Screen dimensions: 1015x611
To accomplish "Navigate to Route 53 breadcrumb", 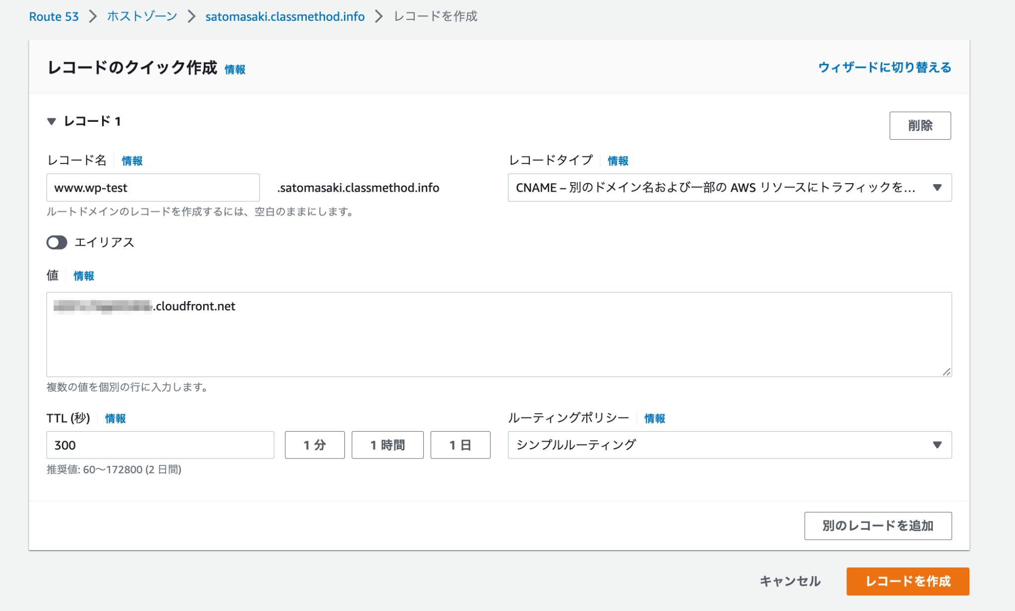I will [x=54, y=16].
